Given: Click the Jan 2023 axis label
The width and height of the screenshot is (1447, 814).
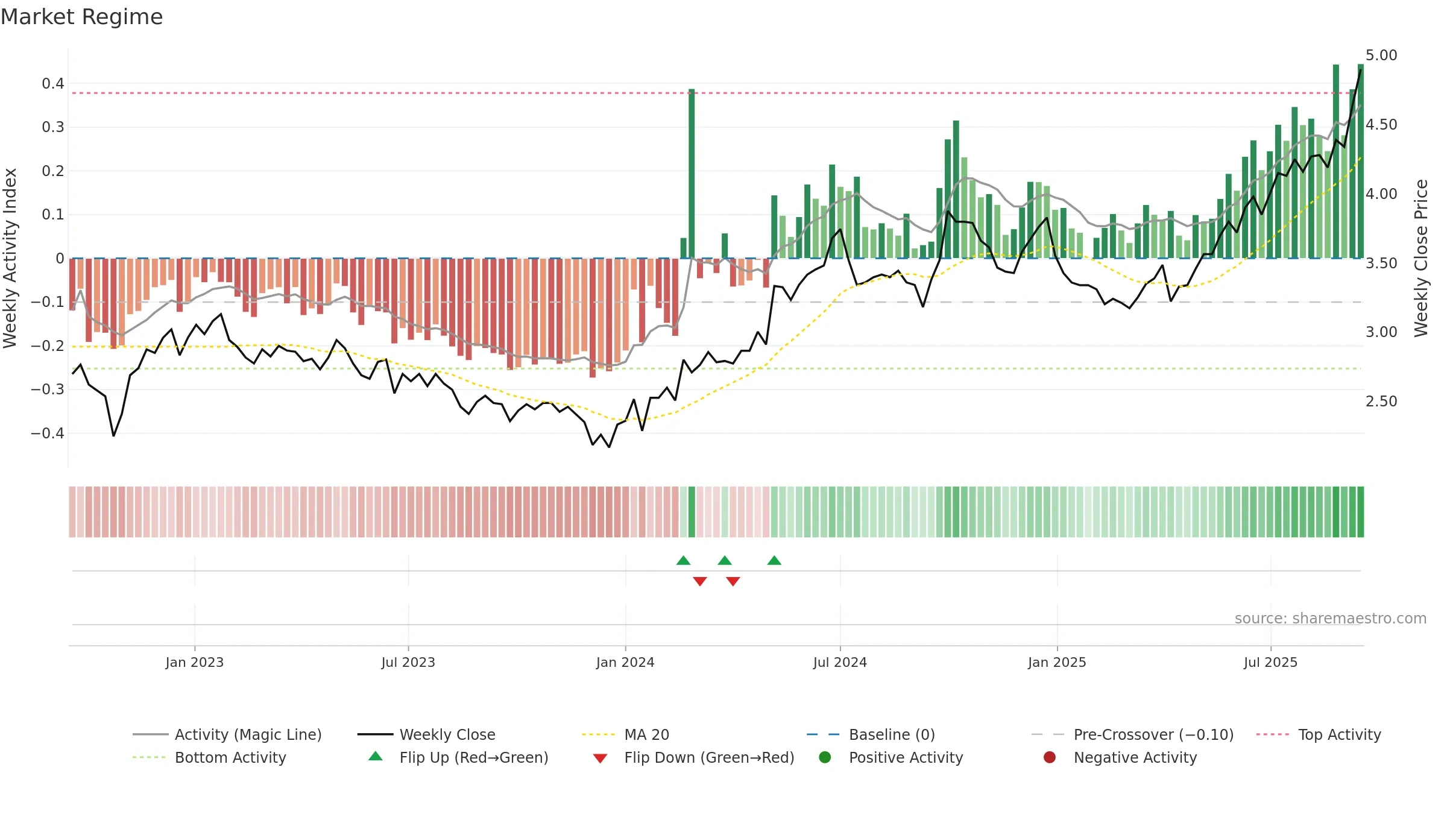Looking at the screenshot, I should click(195, 662).
